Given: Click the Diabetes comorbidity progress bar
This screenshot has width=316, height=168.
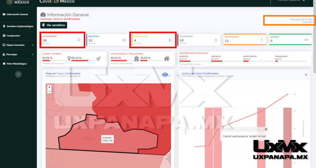Looking at the screenshot, I should [194, 61].
